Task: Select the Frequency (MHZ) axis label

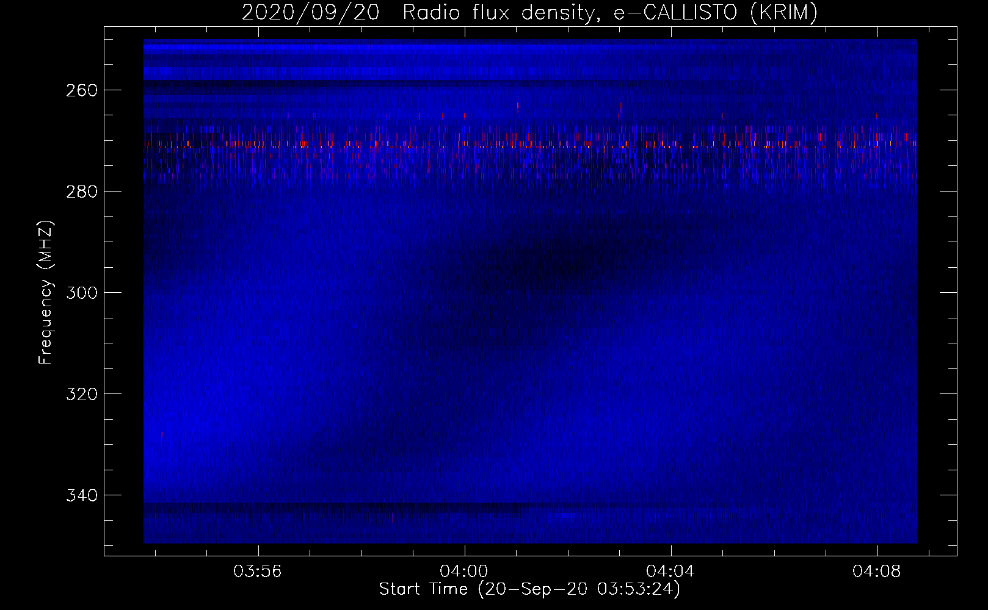Action: tap(46, 292)
